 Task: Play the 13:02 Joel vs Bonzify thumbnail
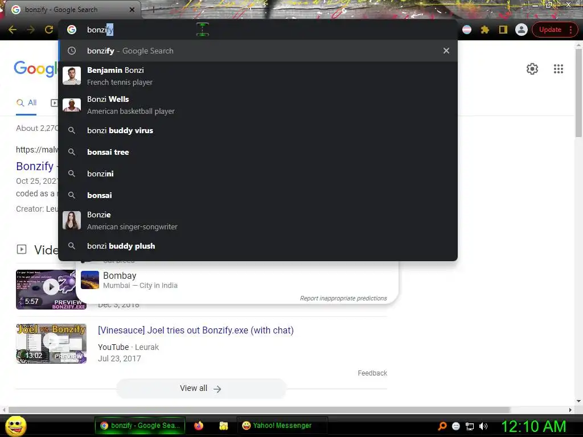(x=51, y=343)
